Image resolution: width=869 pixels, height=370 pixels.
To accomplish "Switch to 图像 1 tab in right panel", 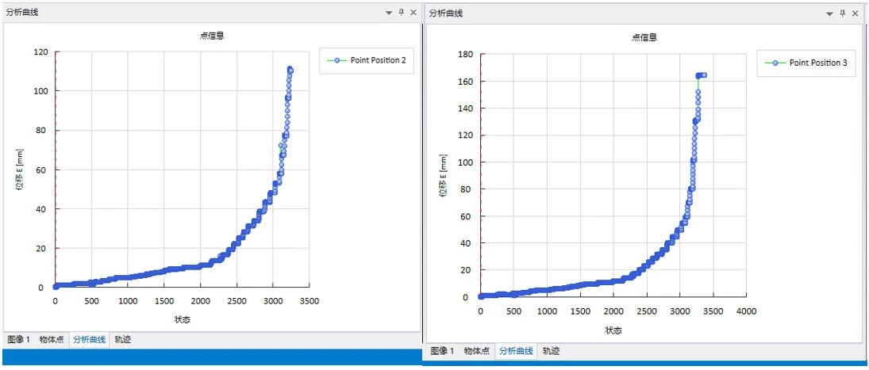I will [441, 350].
